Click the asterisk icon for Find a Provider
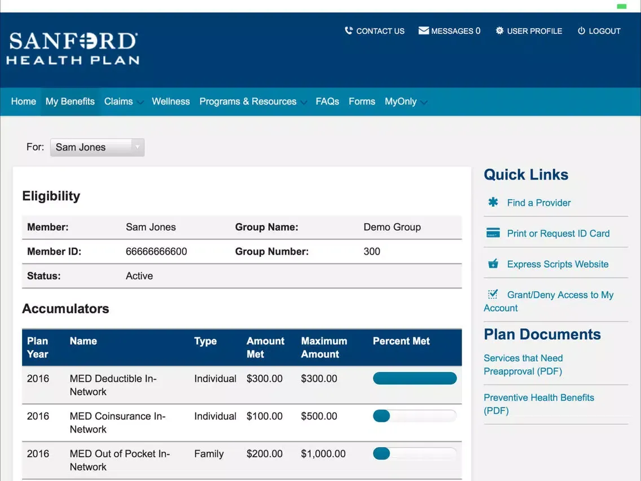641x481 pixels. [x=493, y=202]
